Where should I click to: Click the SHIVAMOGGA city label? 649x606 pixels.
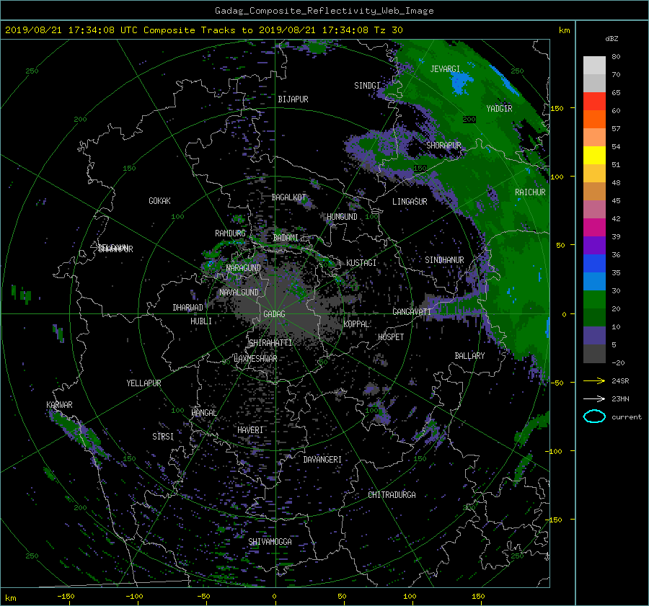(270, 541)
